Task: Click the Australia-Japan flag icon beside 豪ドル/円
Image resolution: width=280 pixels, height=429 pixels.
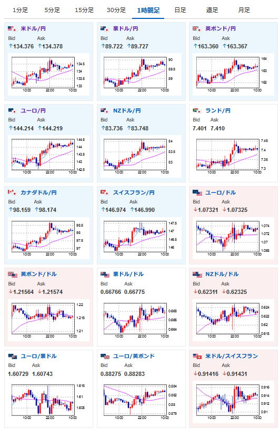Action: [105, 28]
